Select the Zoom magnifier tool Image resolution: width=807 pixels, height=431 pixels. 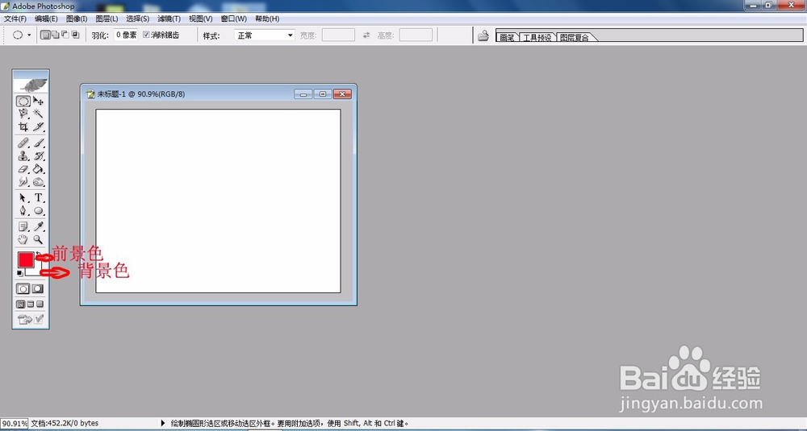pos(38,239)
